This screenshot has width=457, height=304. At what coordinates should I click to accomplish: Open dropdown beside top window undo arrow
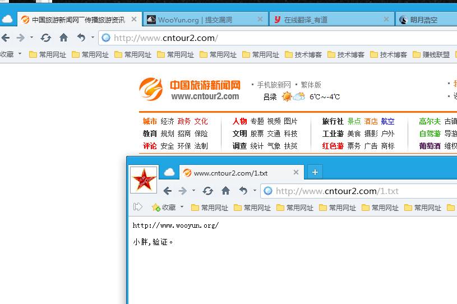[93, 38]
